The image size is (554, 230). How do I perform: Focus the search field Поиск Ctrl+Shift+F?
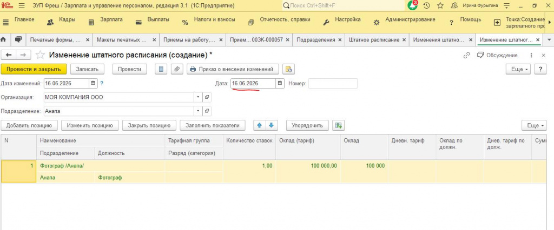click(x=344, y=5)
